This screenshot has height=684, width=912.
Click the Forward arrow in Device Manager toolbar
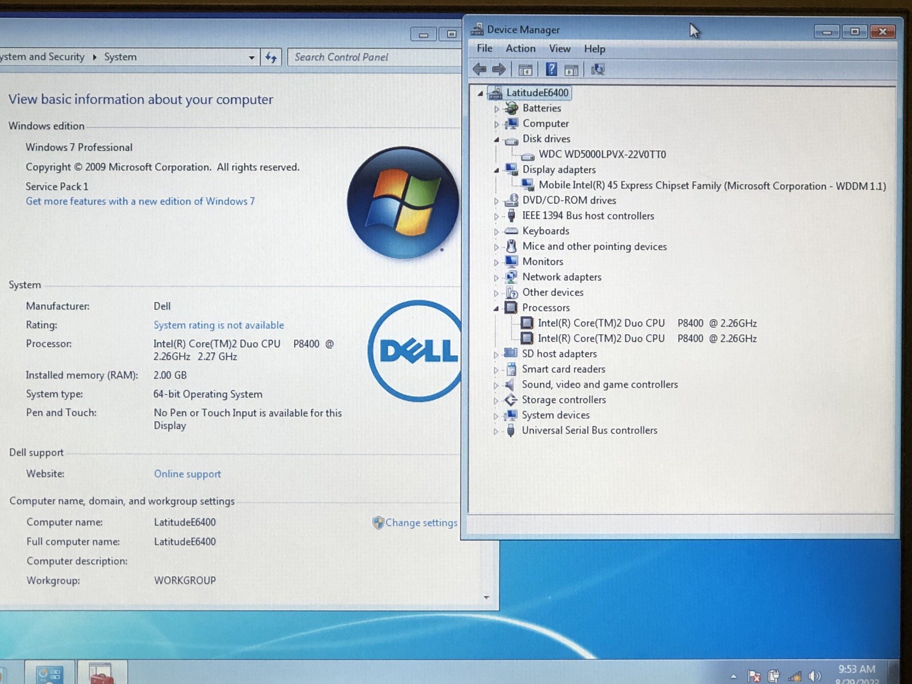499,70
